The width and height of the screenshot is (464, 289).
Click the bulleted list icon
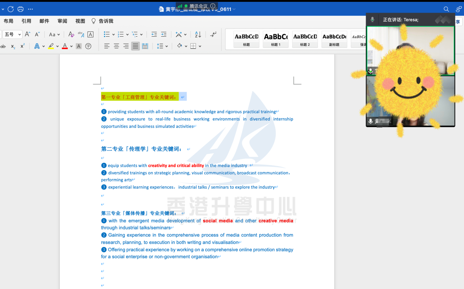[x=107, y=34]
